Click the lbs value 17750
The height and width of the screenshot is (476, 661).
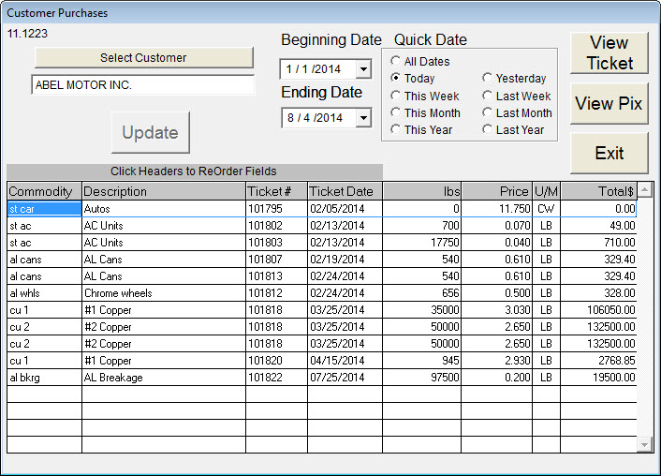422,243
